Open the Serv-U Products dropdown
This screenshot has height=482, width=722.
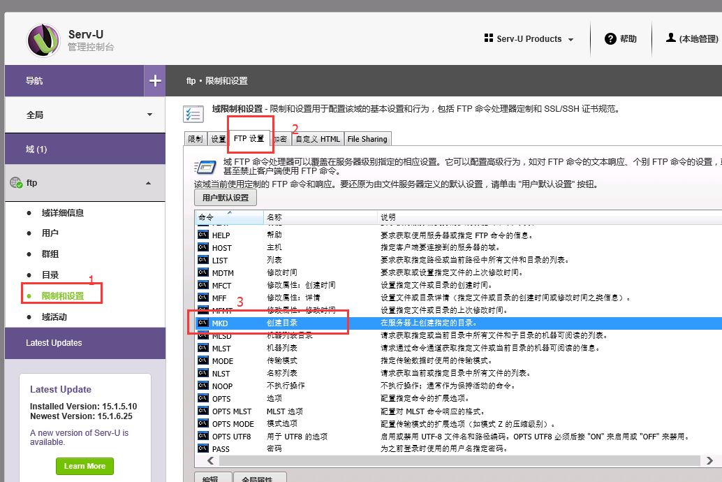click(529, 39)
